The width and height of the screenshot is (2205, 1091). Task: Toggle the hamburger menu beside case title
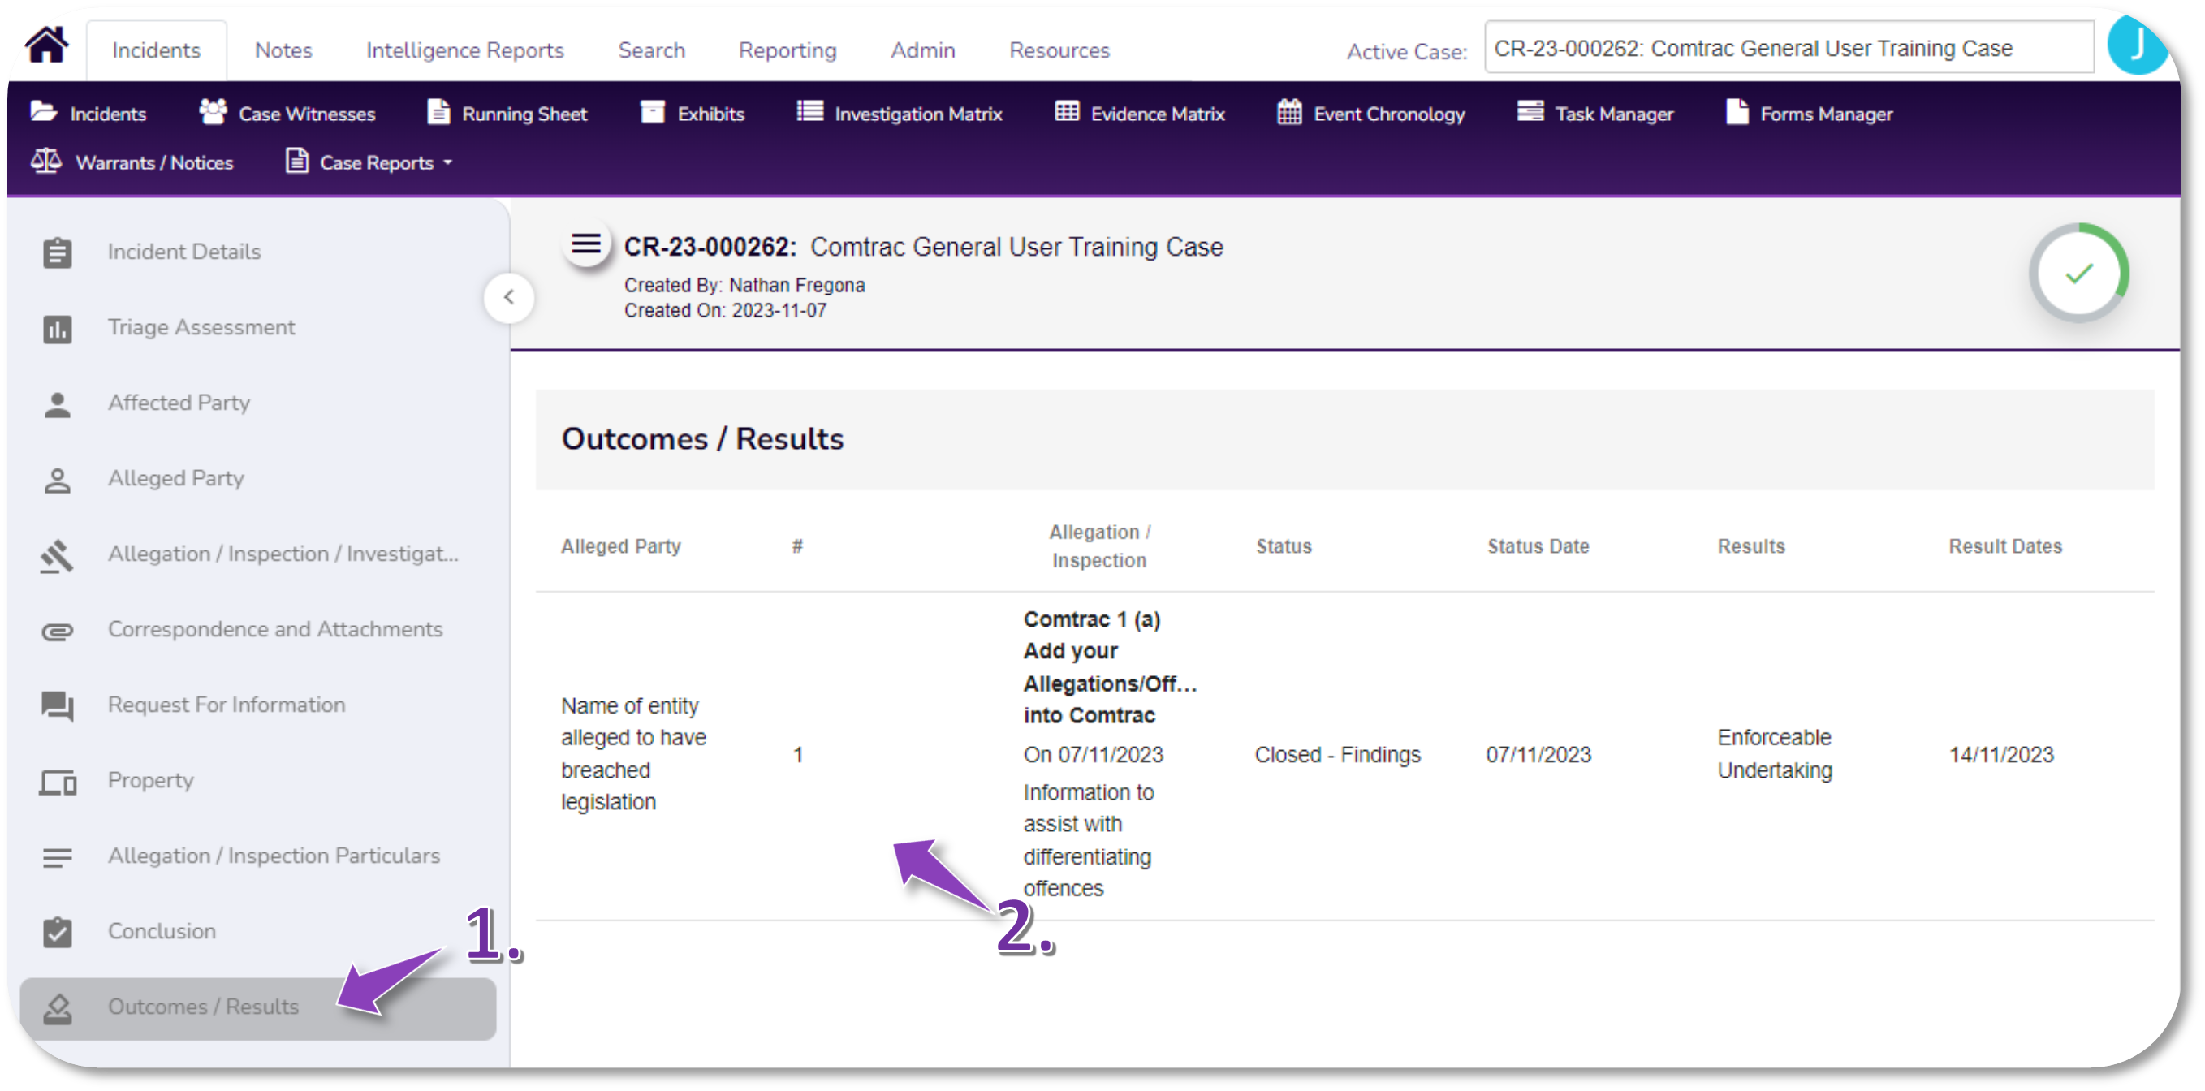point(585,244)
